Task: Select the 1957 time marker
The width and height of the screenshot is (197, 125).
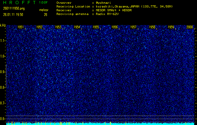Action: tap(133, 27)
